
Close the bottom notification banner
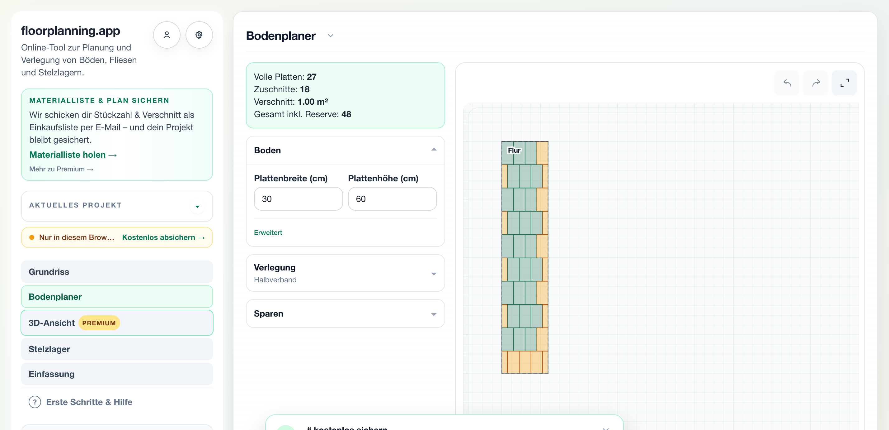[x=606, y=428]
